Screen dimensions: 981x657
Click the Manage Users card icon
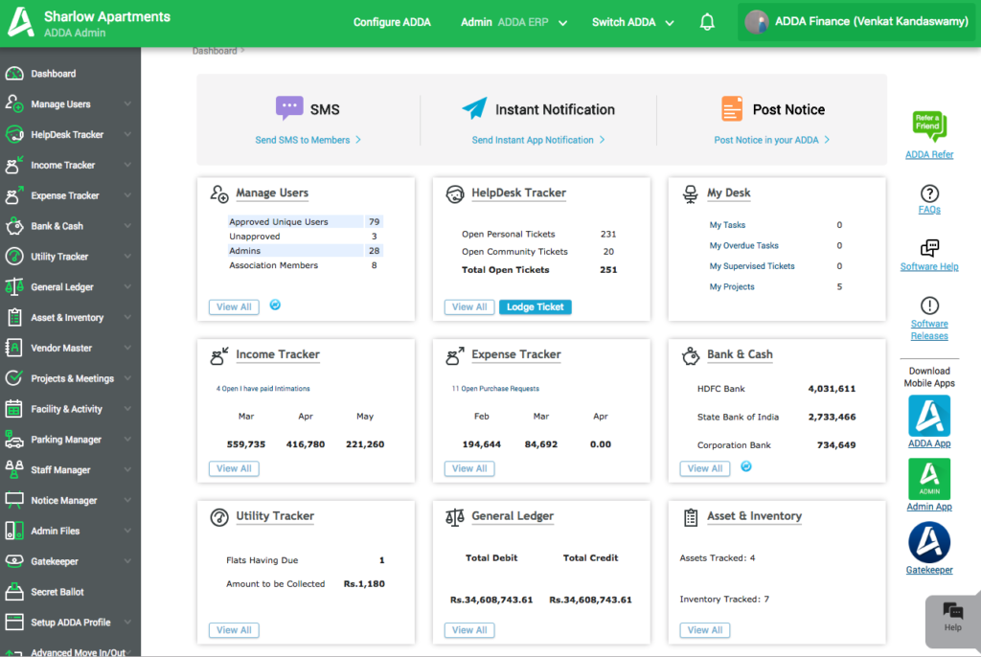point(219,194)
